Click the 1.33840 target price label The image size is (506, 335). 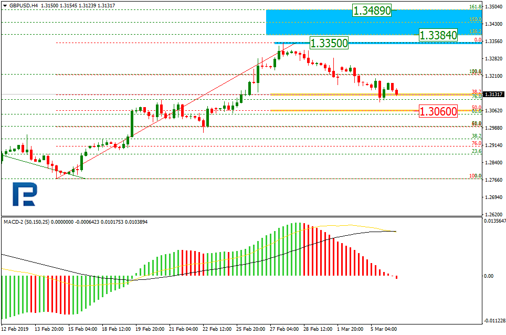pyautogui.click(x=438, y=35)
